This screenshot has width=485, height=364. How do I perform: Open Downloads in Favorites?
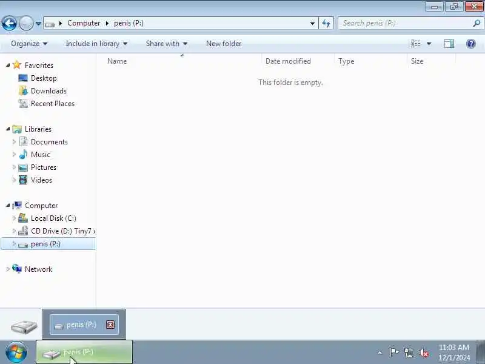point(48,90)
